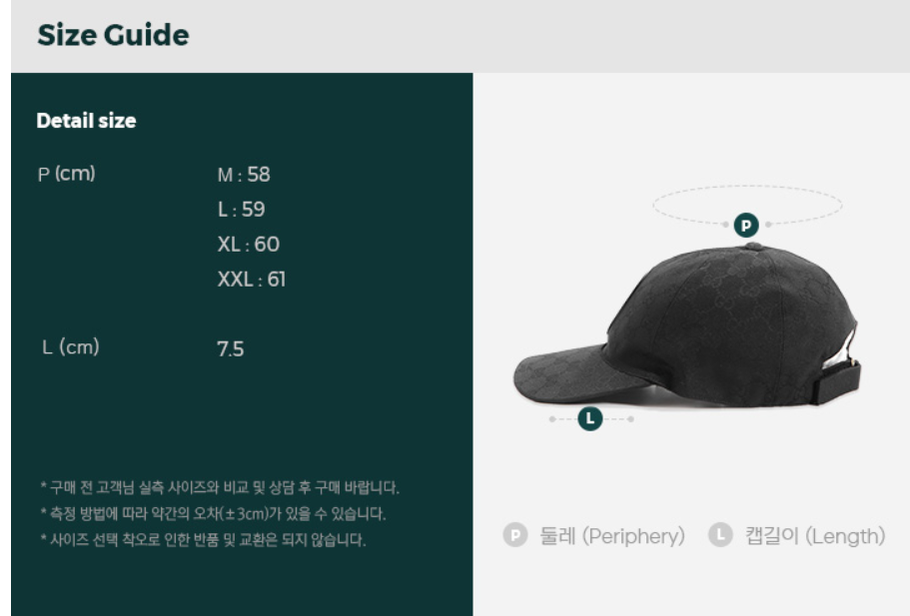Click the first note about 실측 사이즈

220,487
